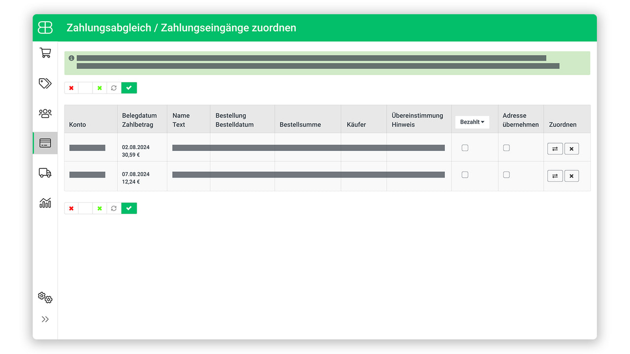Screen dimensions: 630x354
Task: Tick the Bezahlt checkbox in the second row
Action: (x=465, y=175)
